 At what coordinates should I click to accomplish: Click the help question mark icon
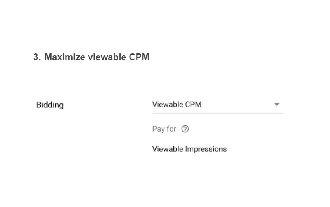pyautogui.click(x=185, y=129)
